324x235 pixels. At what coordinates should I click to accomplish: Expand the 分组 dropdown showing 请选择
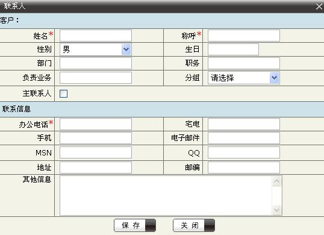[x=244, y=78]
